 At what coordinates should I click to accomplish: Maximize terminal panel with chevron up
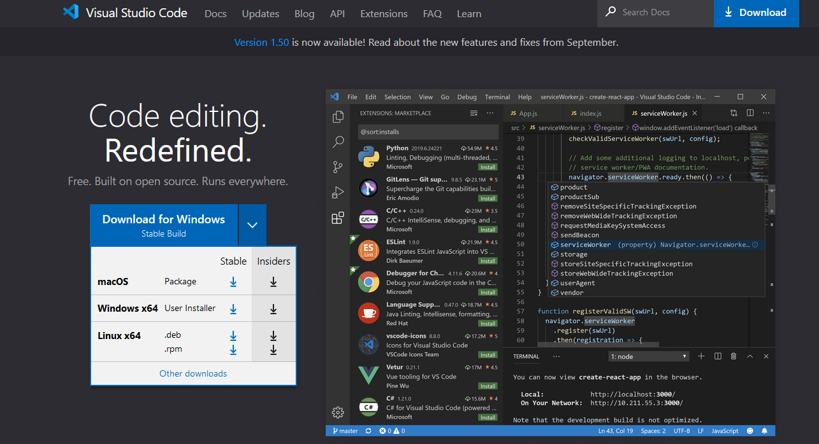click(x=750, y=356)
